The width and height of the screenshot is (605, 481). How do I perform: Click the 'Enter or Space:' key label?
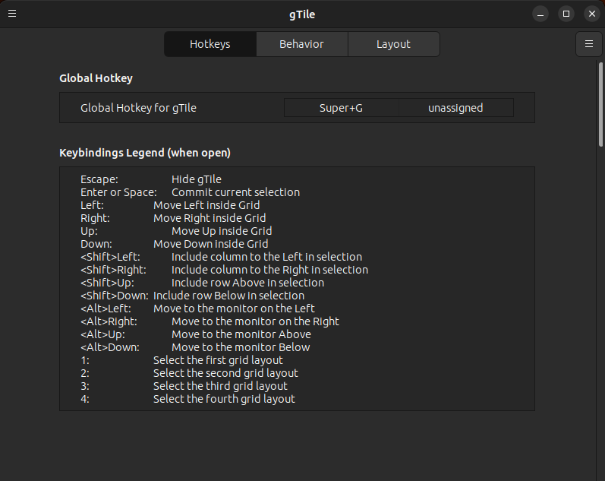coord(119,192)
